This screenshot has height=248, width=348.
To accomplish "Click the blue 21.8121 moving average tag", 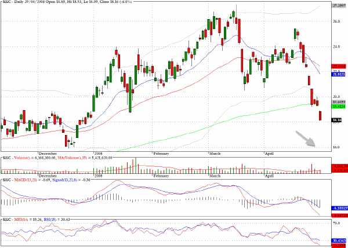I will (339, 75).
